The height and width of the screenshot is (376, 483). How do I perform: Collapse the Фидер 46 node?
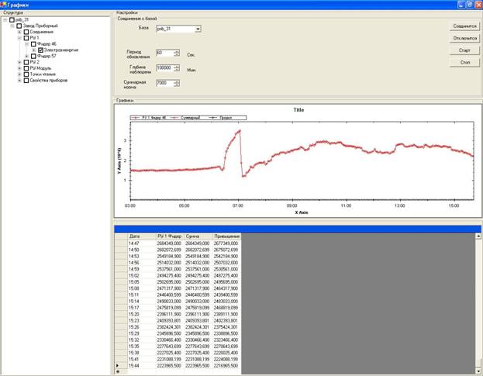point(27,44)
